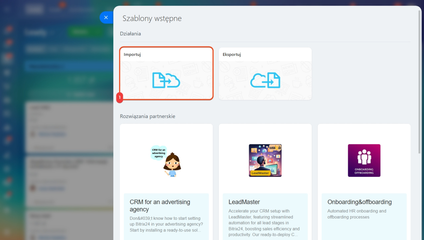Click the panel's vertical scrollbar
Image resolution: width=424 pixels, height=240 pixels.
[420, 83]
